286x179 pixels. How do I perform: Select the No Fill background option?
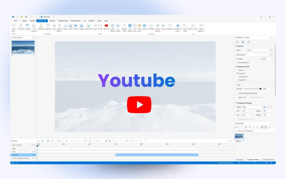[x=238, y=70]
